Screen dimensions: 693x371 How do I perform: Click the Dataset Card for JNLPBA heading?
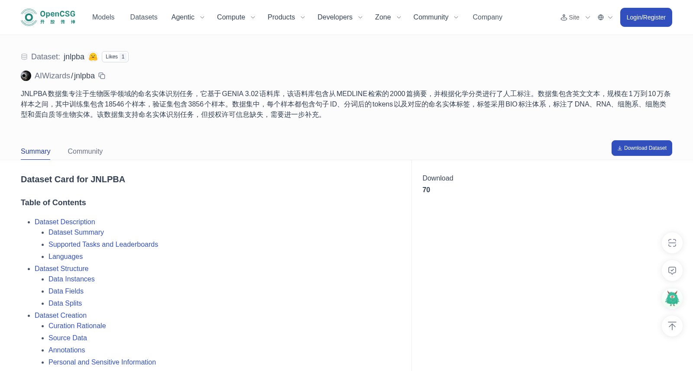pyautogui.click(x=73, y=179)
